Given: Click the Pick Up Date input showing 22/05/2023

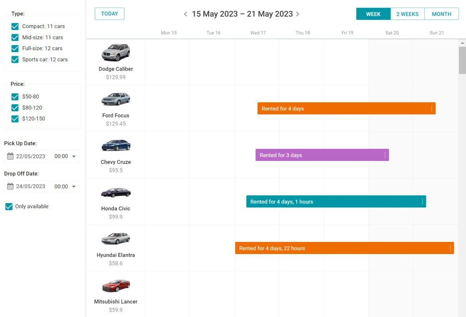Looking at the screenshot, I should tap(30, 156).
